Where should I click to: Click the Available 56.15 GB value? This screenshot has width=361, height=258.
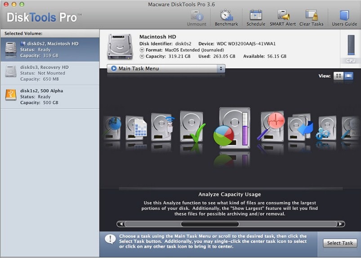[265, 56]
